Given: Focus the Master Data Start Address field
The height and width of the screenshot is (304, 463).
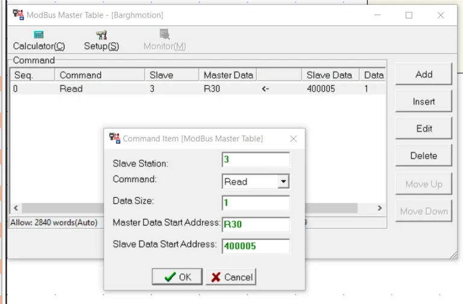Looking at the screenshot, I should tap(256, 224).
